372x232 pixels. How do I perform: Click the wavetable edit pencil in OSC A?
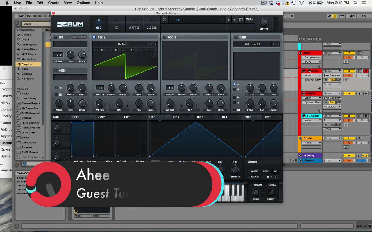(153, 56)
